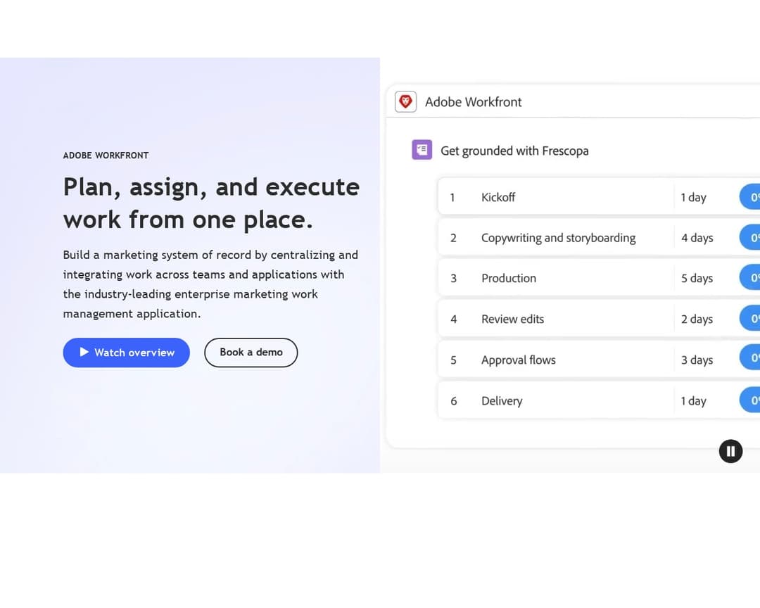This screenshot has height=608, width=760.
Task: Click the 2 days duration for Review edits
Action: [697, 319]
